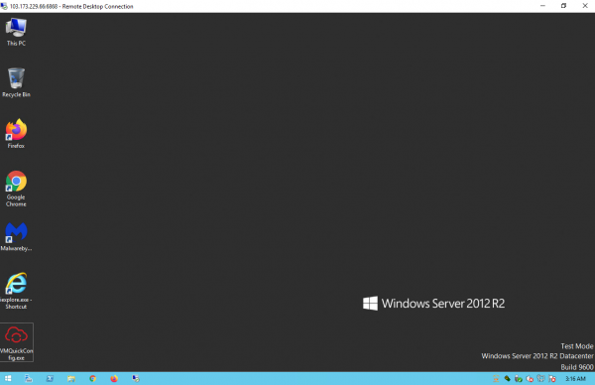Launch PowerShell from the taskbar
Image resolution: width=595 pixels, height=385 pixels.
click(50, 378)
